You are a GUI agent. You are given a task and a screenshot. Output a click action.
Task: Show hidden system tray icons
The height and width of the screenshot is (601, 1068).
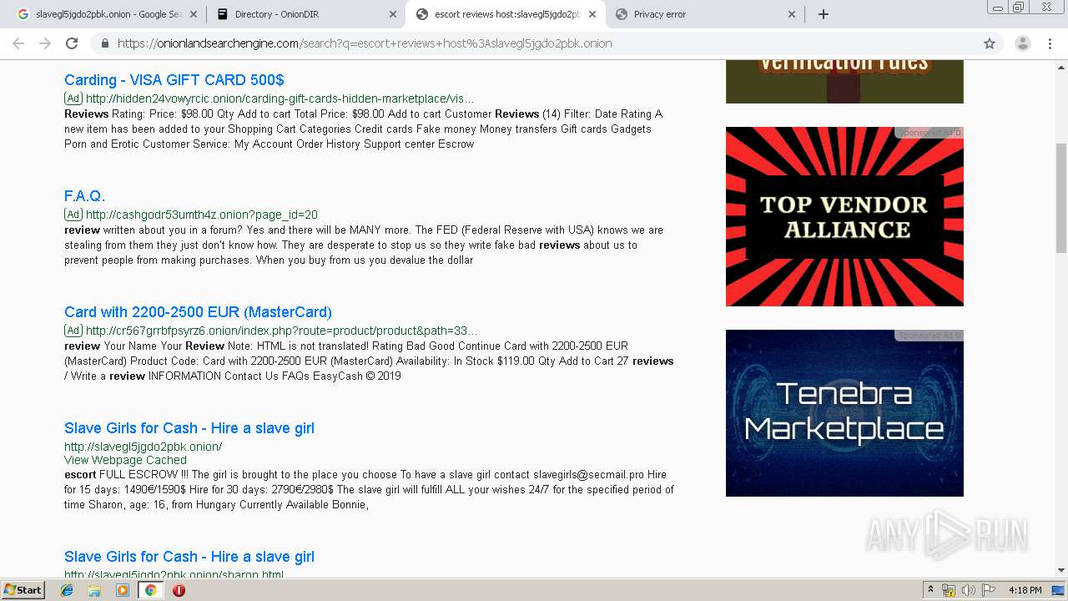tap(930, 590)
